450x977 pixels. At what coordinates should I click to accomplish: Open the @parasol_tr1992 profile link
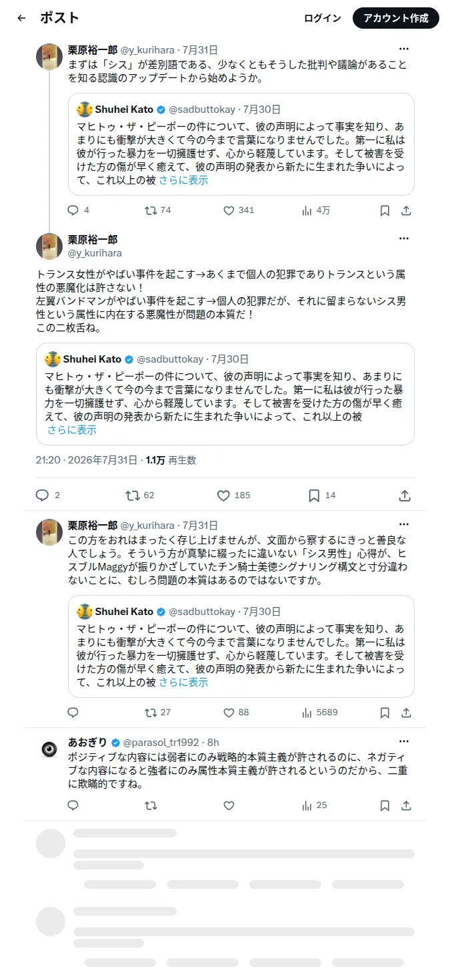coord(161,743)
